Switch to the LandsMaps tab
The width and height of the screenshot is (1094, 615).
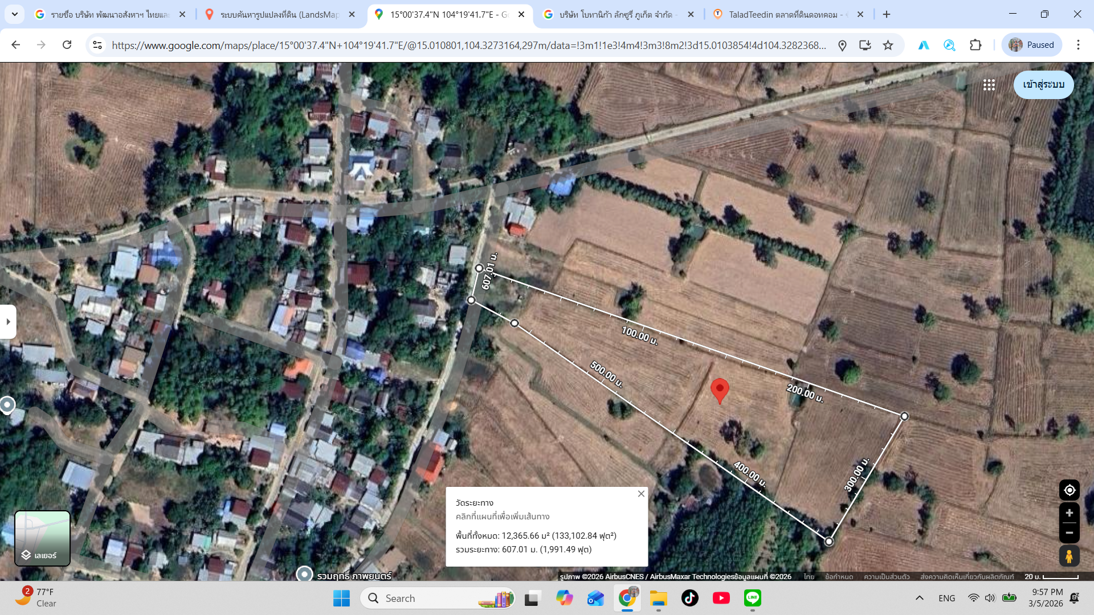[x=279, y=14]
